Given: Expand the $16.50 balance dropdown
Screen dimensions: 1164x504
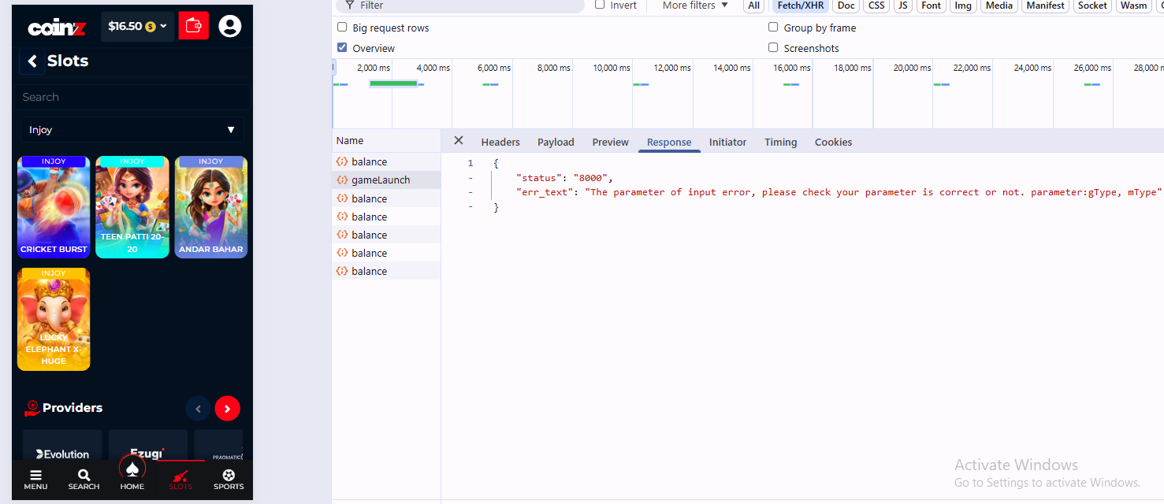Looking at the screenshot, I should 138,26.
